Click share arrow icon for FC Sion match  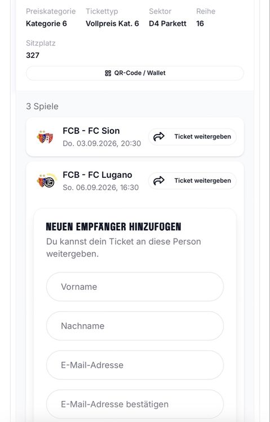pos(158,137)
